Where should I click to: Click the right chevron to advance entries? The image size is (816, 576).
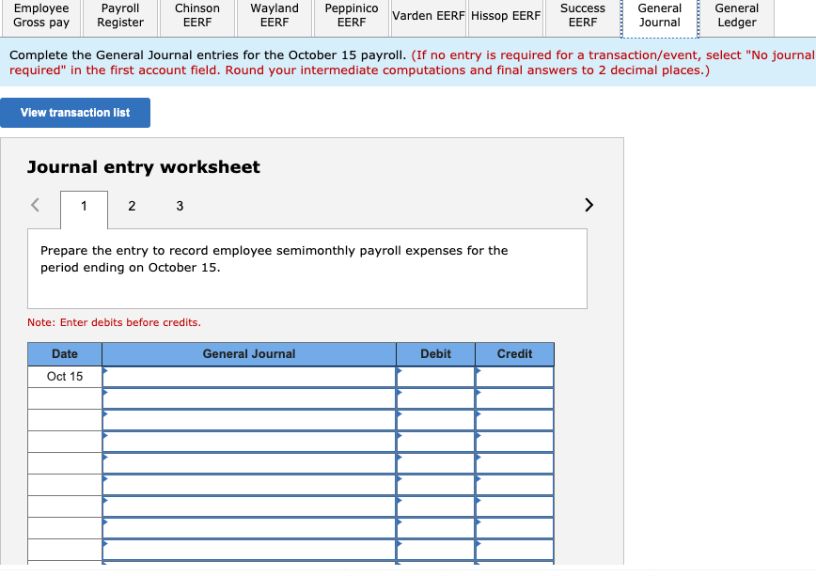pyautogui.click(x=588, y=205)
